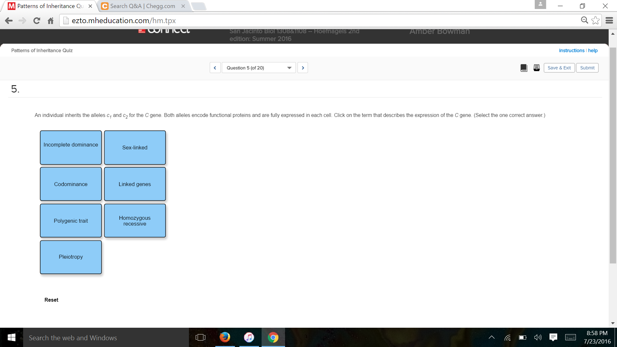Image resolution: width=617 pixels, height=347 pixels.
Task: Select the Incomplete dominance answer choice
Action: point(71,147)
